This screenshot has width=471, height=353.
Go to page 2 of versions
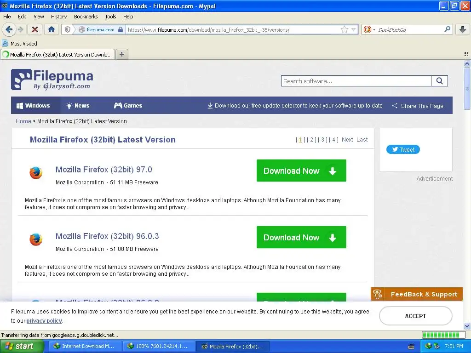click(x=311, y=140)
